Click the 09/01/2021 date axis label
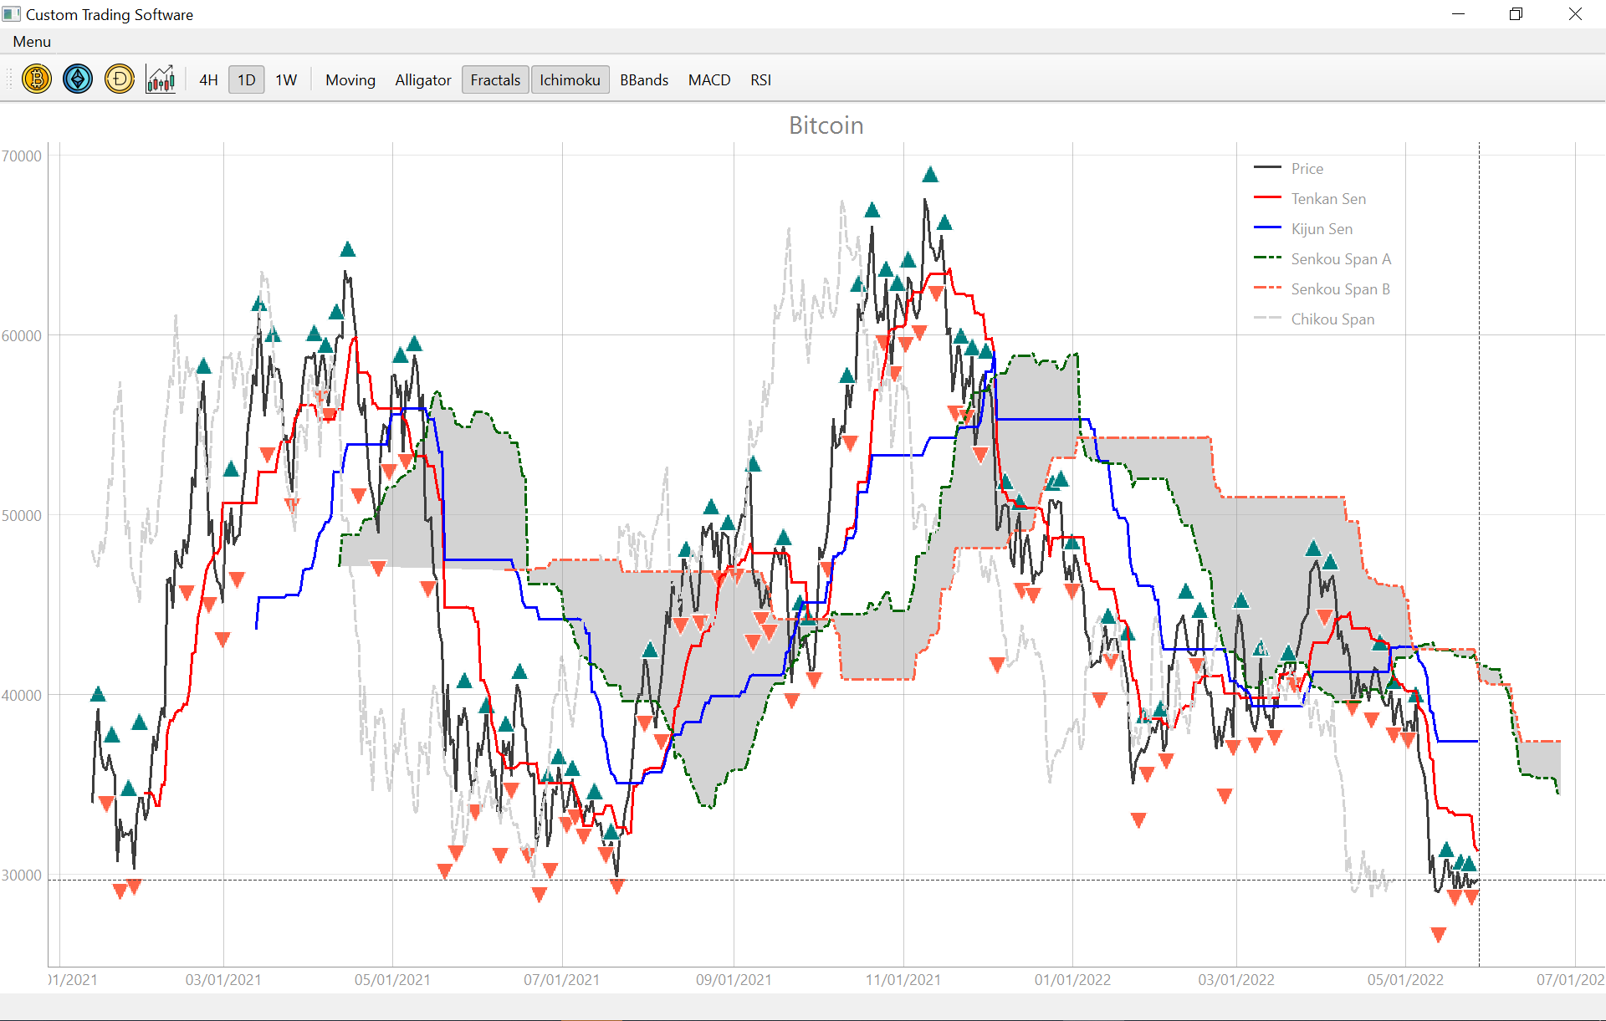The height and width of the screenshot is (1021, 1606). [734, 980]
